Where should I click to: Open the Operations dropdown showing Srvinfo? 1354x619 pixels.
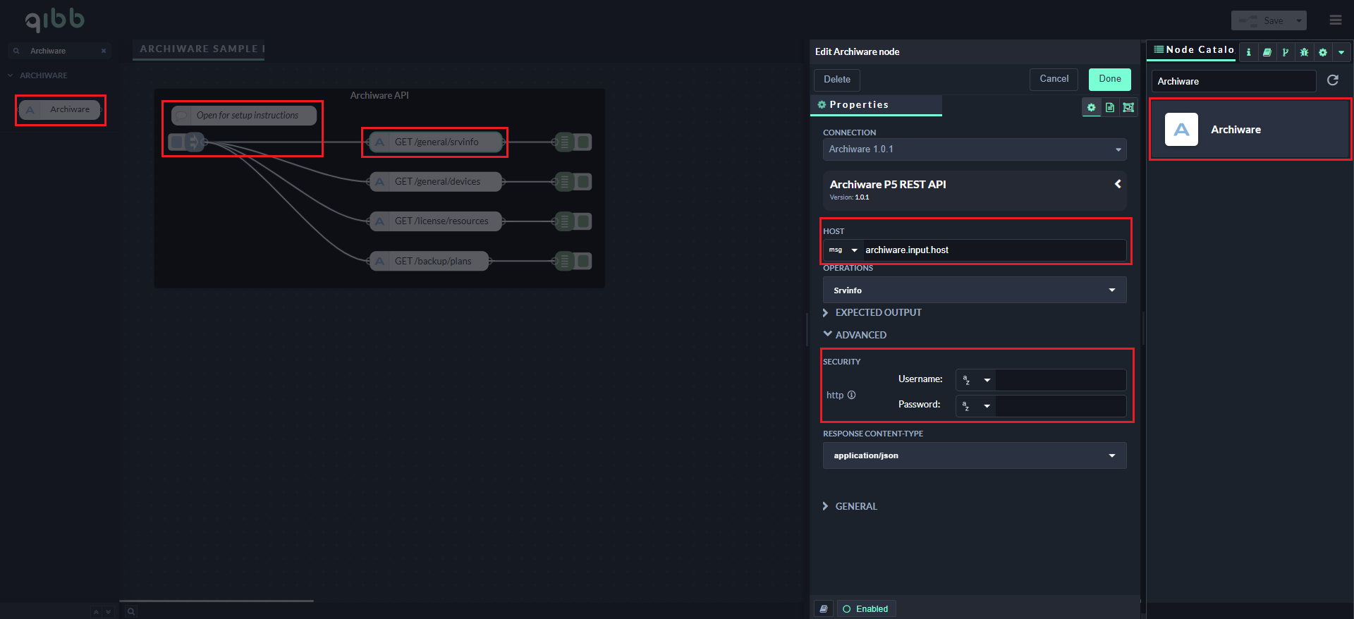click(x=974, y=290)
